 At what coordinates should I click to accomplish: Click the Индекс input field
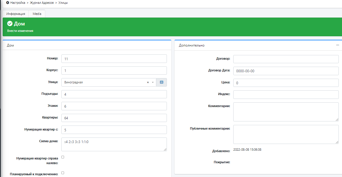coord(286,94)
